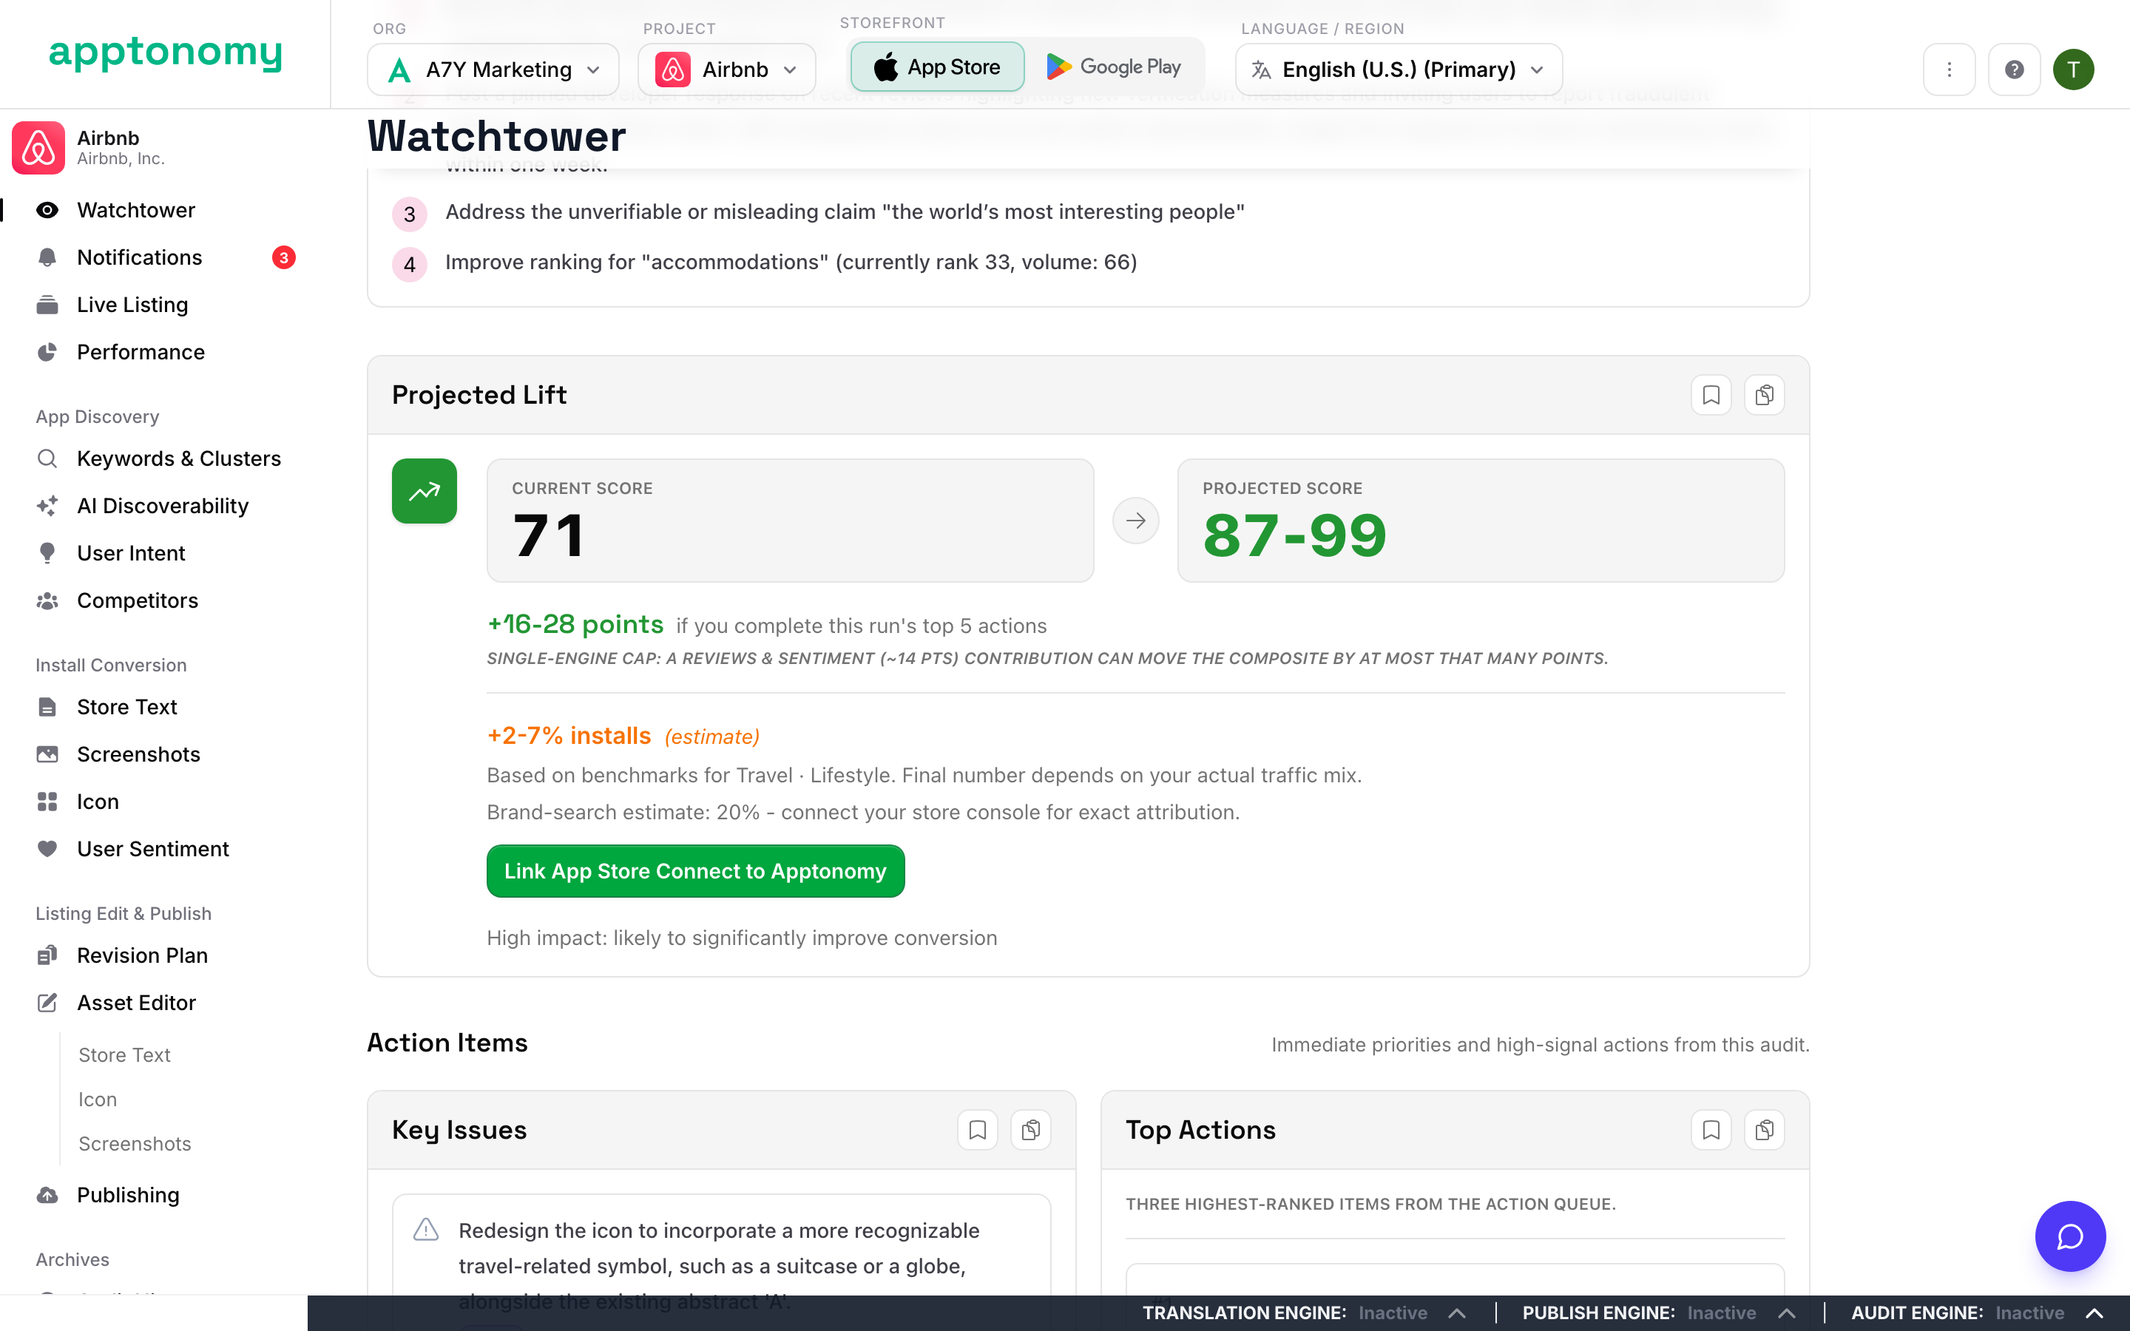Click the User Intent lightbulb icon
The height and width of the screenshot is (1331, 2130).
point(47,553)
